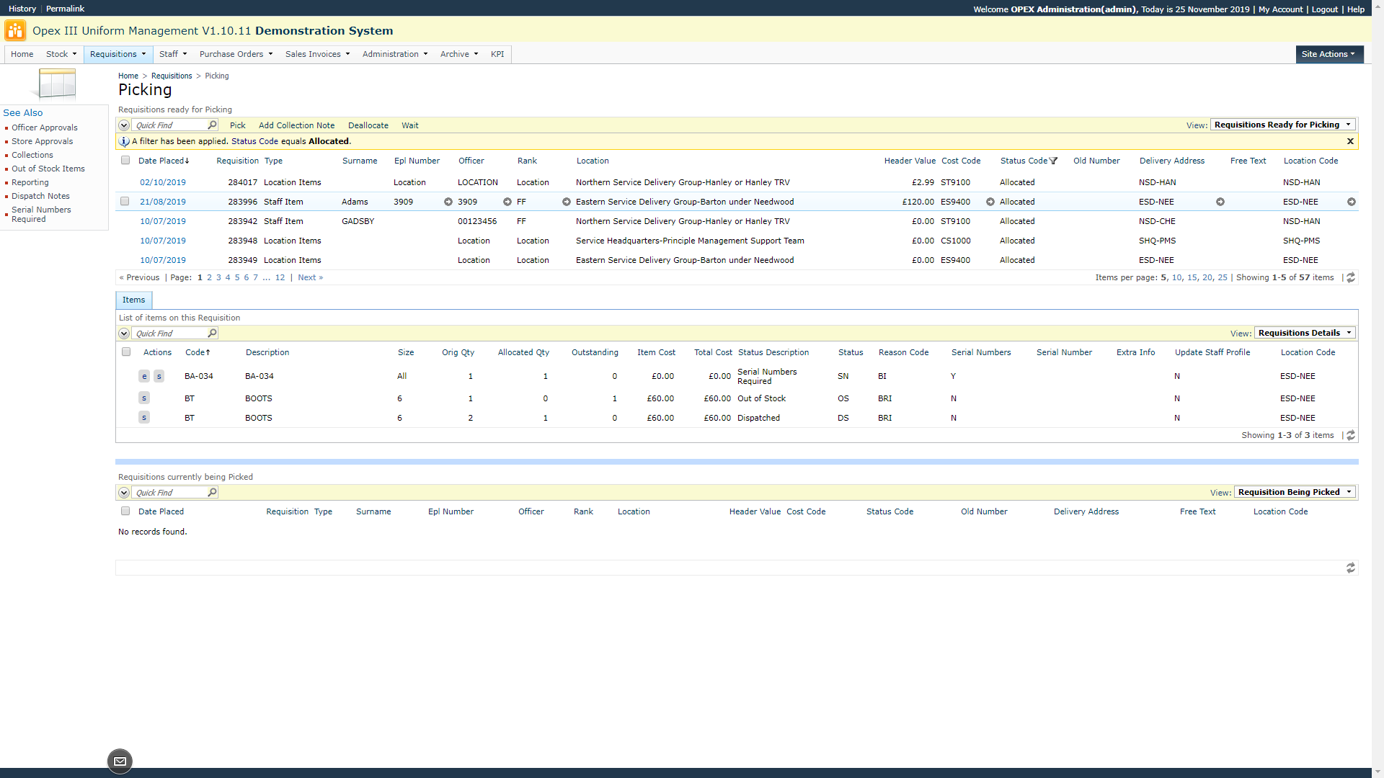The height and width of the screenshot is (778, 1384).
Task: Select the Items tab
Action: [133, 300]
